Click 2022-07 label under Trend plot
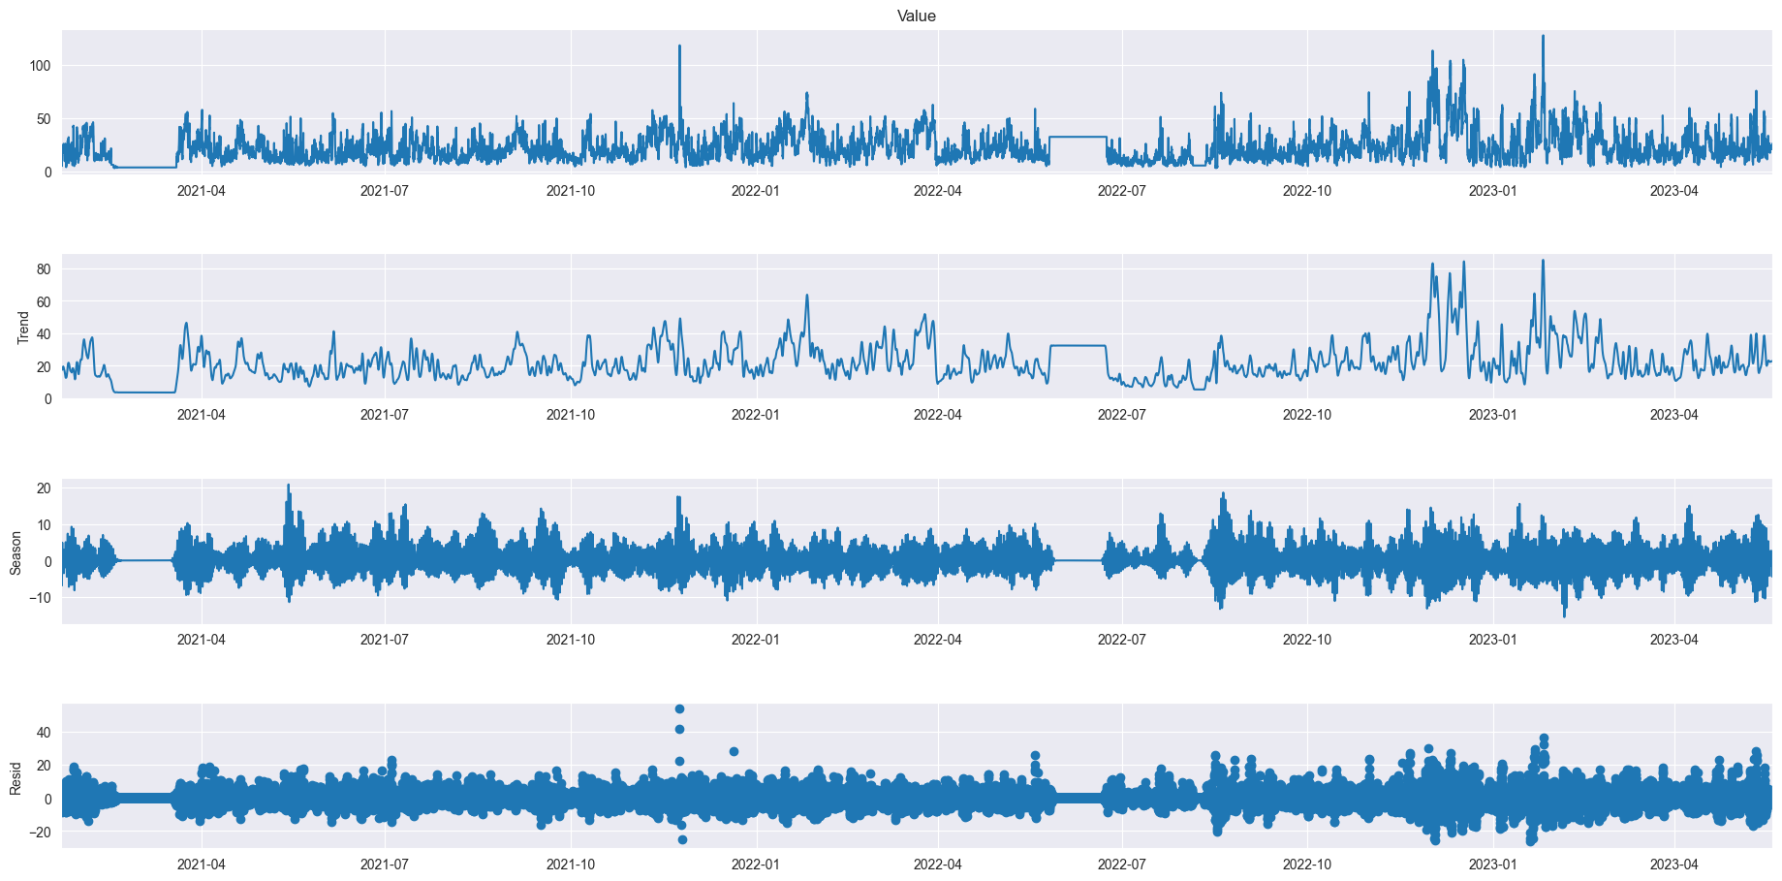The image size is (1782, 881). pyautogui.click(x=1122, y=415)
